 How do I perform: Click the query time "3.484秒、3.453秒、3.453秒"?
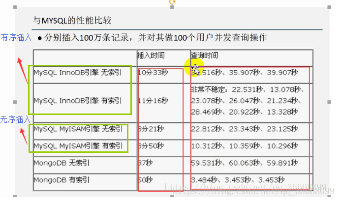click(x=238, y=180)
